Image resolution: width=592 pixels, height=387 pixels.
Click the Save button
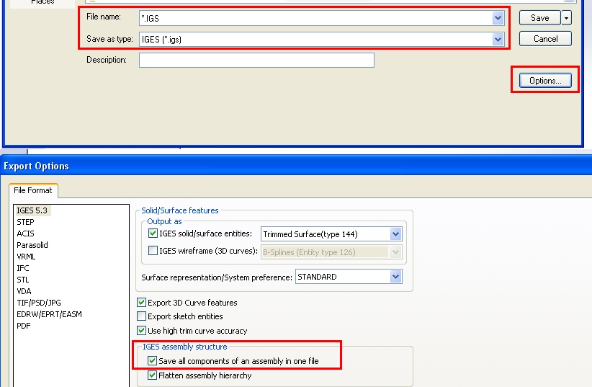[x=539, y=18]
